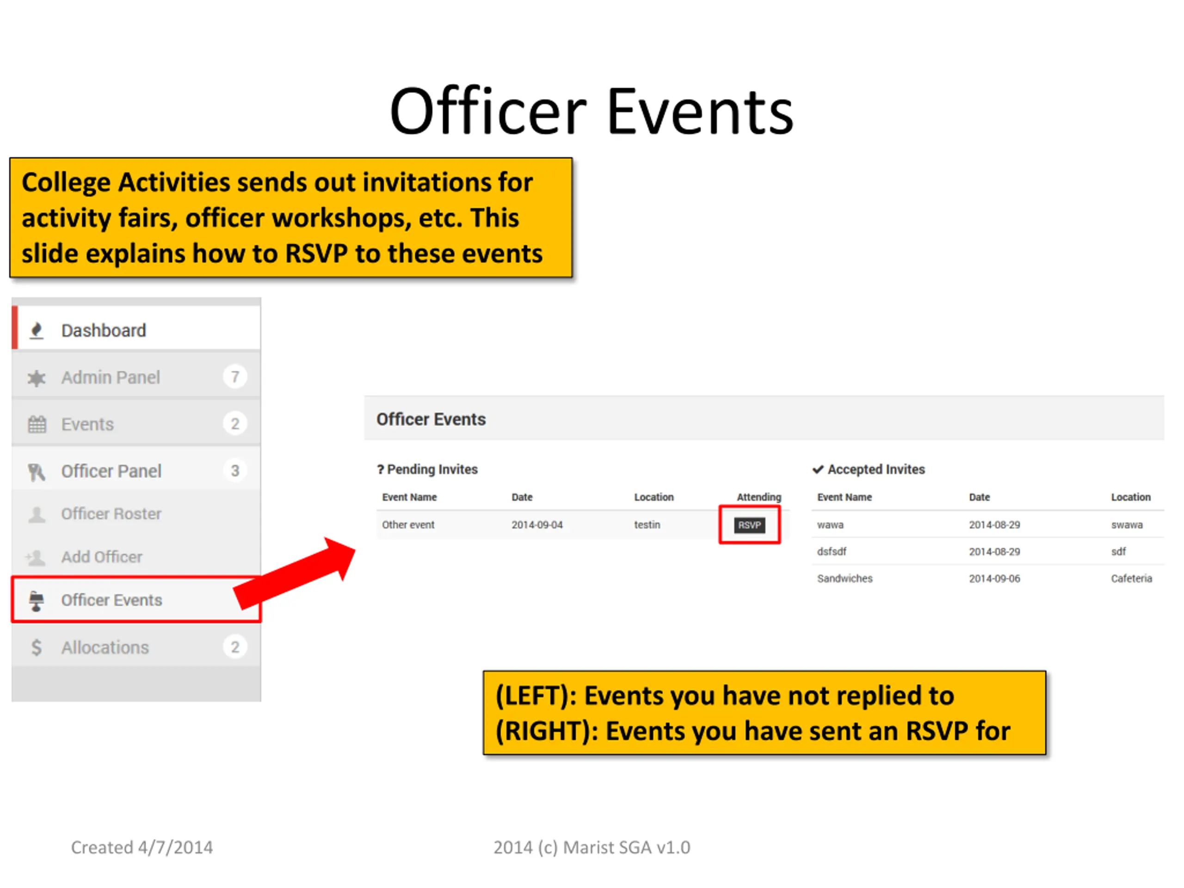Click the Accepted Invites Date column header
The image size is (1184, 888).
(980, 497)
